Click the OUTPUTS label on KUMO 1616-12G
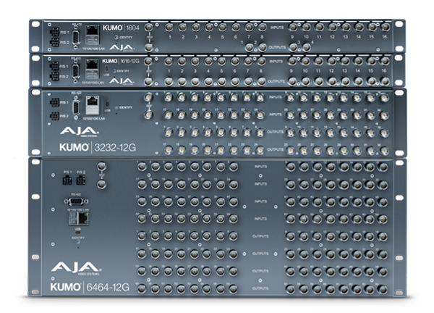This screenshot has width=434, height=313. point(276,81)
